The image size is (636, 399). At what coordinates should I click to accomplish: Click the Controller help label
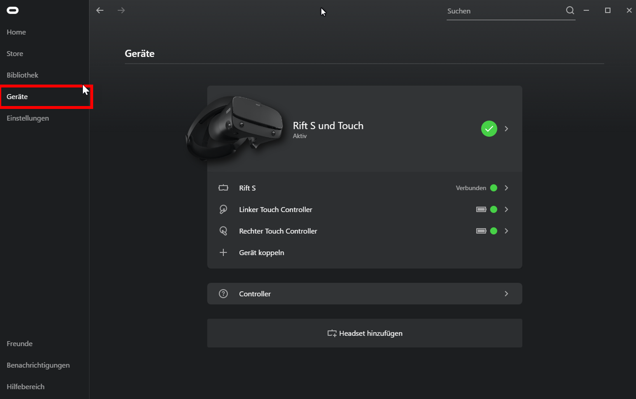[x=255, y=294]
